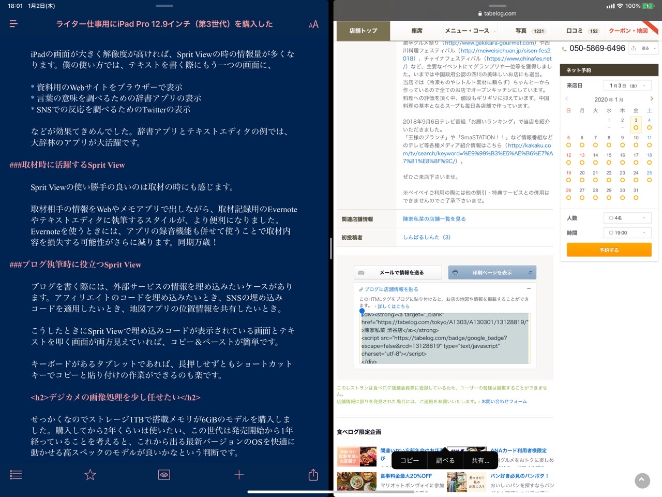Choose コピー from the popup menu
Image resolution: width=662 pixels, height=497 pixels.
(410, 460)
